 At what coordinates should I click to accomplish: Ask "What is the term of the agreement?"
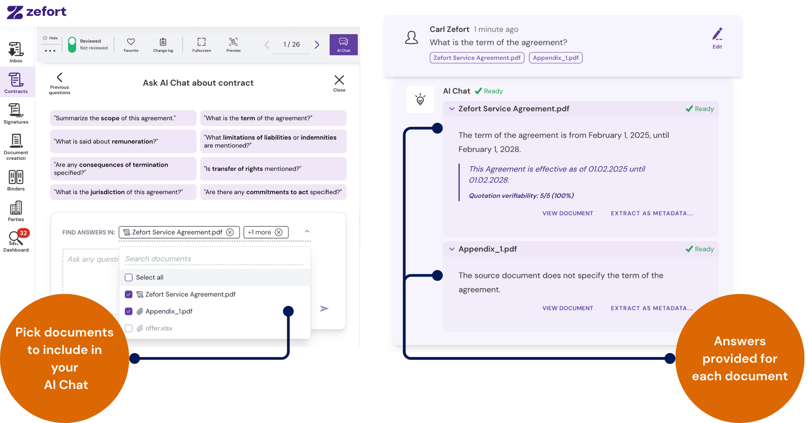pyautogui.click(x=273, y=118)
